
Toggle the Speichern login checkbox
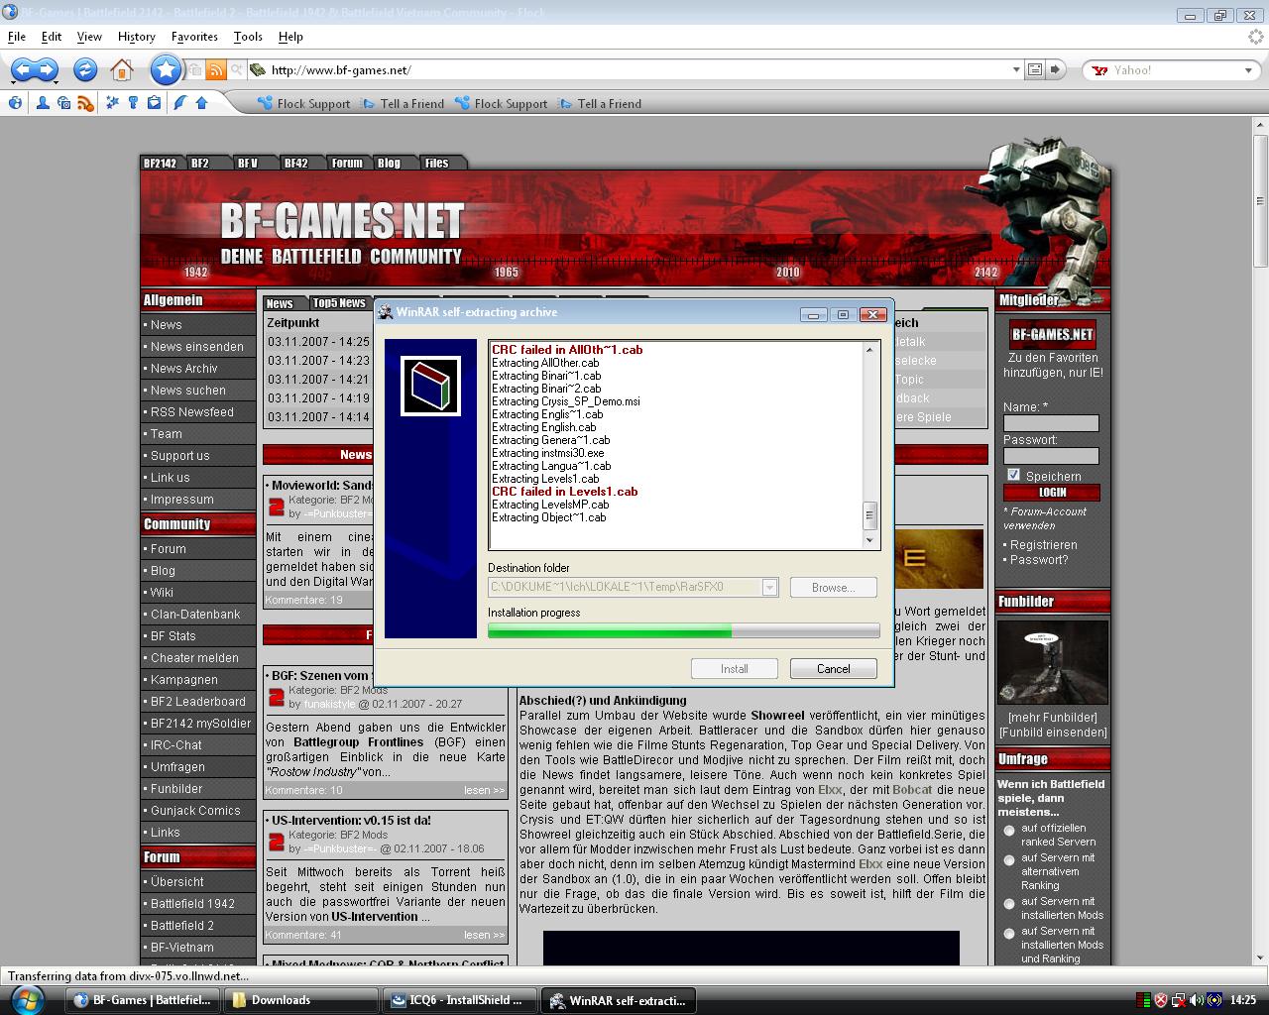point(1013,475)
